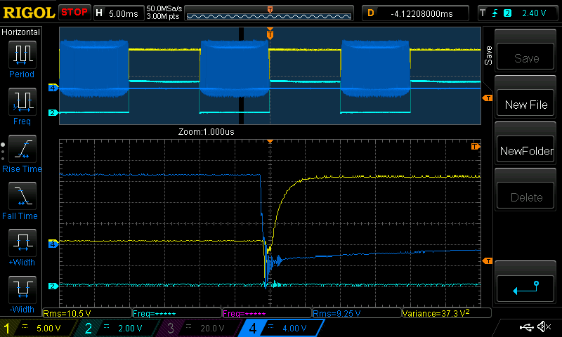Select the Period measurement icon
This screenshot has width=562, height=337.
click(x=21, y=56)
